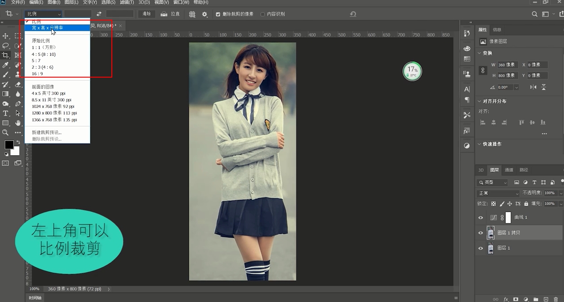Screen dimensions: 564x302
Task: Collapse the 快速操作 section
Action: pos(479,144)
